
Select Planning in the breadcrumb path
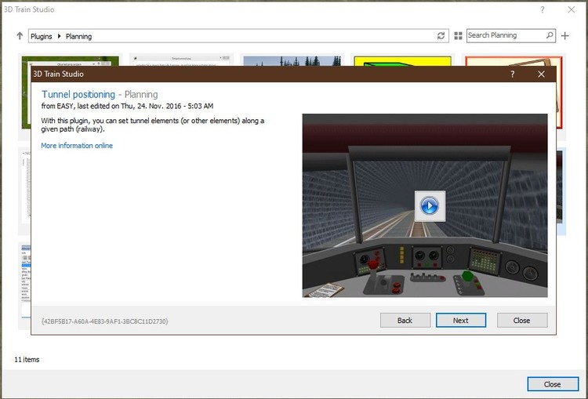click(x=78, y=36)
